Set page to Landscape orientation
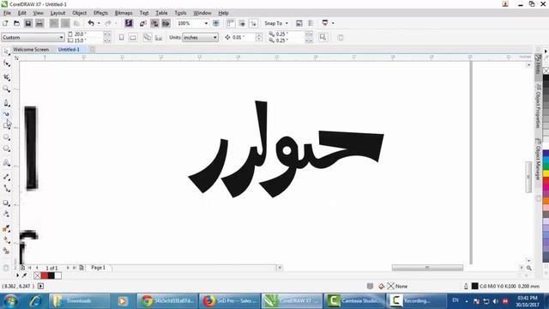The width and height of the screenshot is (549, 309). [x=133, y=38]
